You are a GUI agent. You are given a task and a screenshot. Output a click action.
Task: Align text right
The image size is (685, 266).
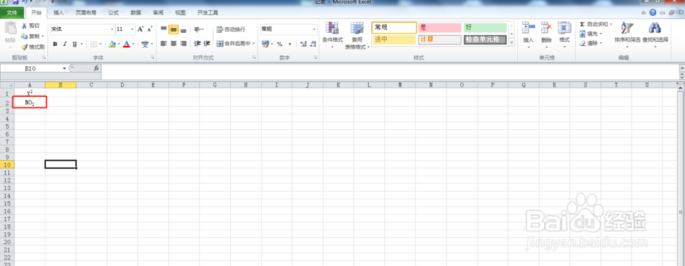point(184,44)
